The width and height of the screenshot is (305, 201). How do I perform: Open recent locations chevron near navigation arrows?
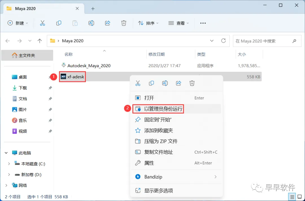point(30,41)
